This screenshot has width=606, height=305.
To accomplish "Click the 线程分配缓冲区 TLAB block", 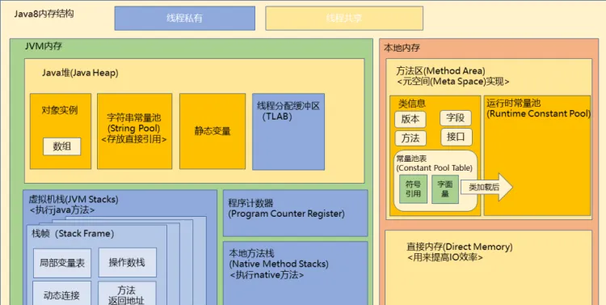I will click(x=288, y=132).
